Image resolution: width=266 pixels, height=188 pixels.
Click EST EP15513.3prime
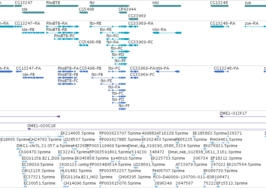(232, 183)
